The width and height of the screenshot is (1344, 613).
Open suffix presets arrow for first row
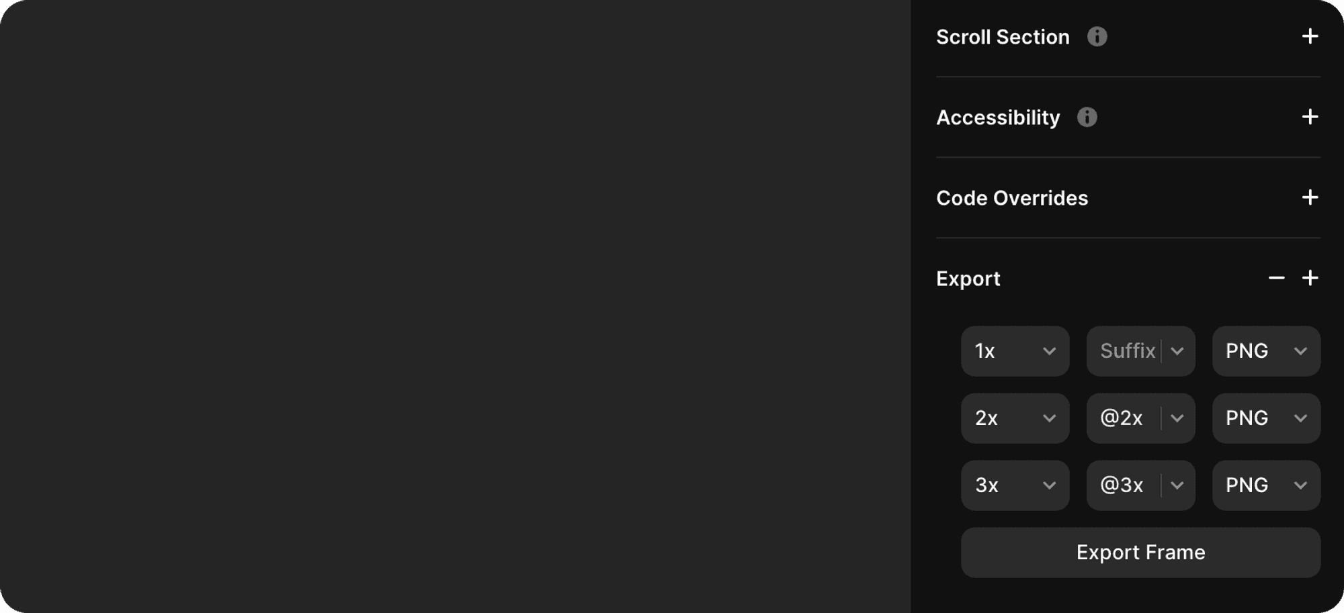click(x=1177, y=351)
